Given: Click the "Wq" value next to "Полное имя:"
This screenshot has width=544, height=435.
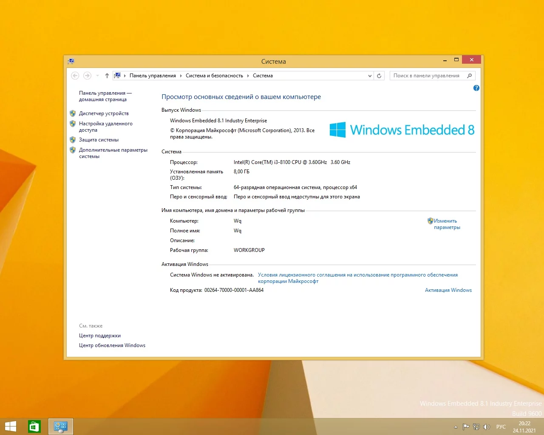Looking at the screenshot, I should coord(238,231).
